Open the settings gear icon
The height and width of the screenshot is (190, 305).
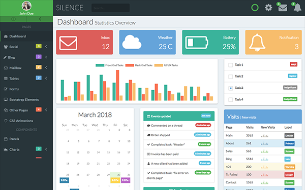[268, 8]
